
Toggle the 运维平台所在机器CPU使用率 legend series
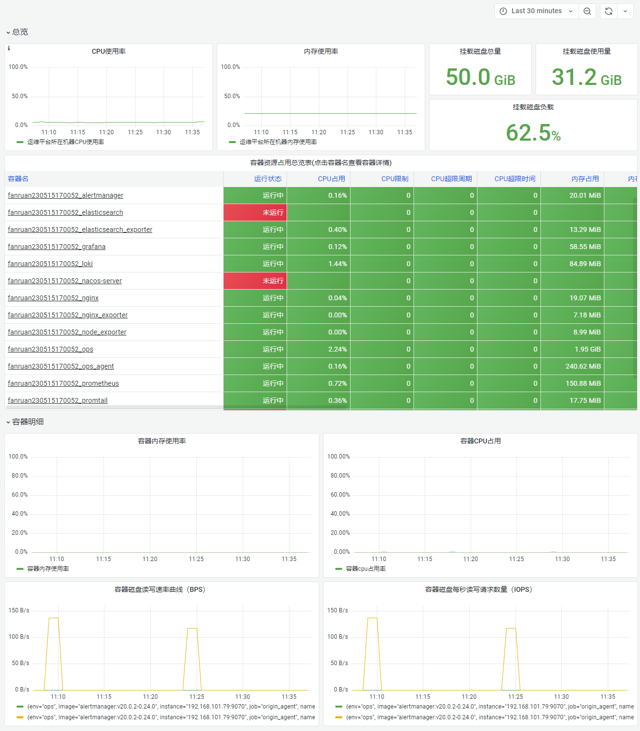tap(60, 142)
